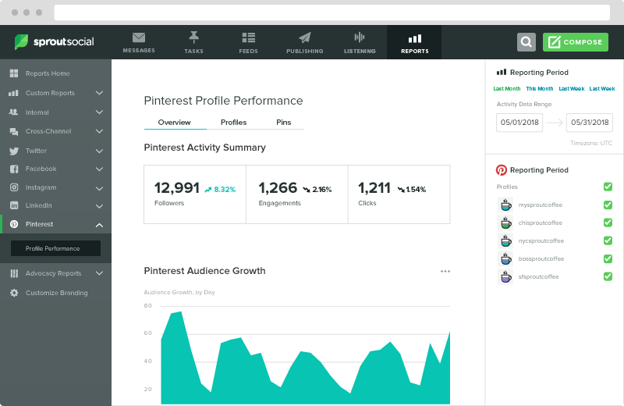This screenshot has height=406, width=624.
Task: Click the mysproutcoffee coffee cup avatar
Action: tap(505, 205)
